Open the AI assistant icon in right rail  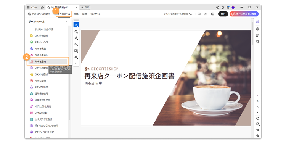[x=257, y=22]
